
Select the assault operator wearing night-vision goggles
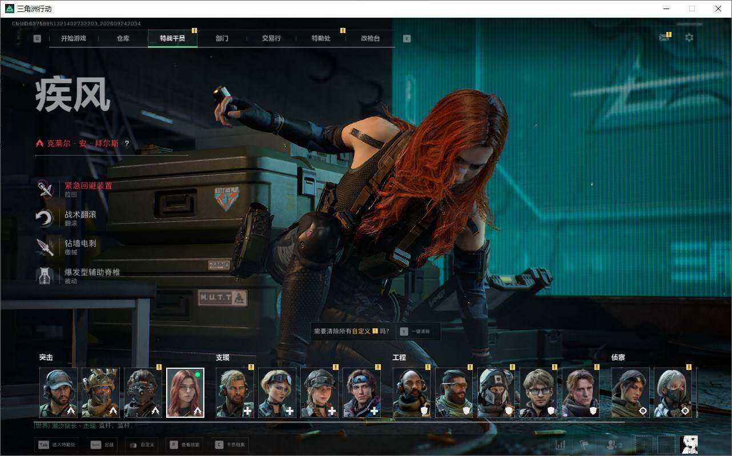pos(143,393)
